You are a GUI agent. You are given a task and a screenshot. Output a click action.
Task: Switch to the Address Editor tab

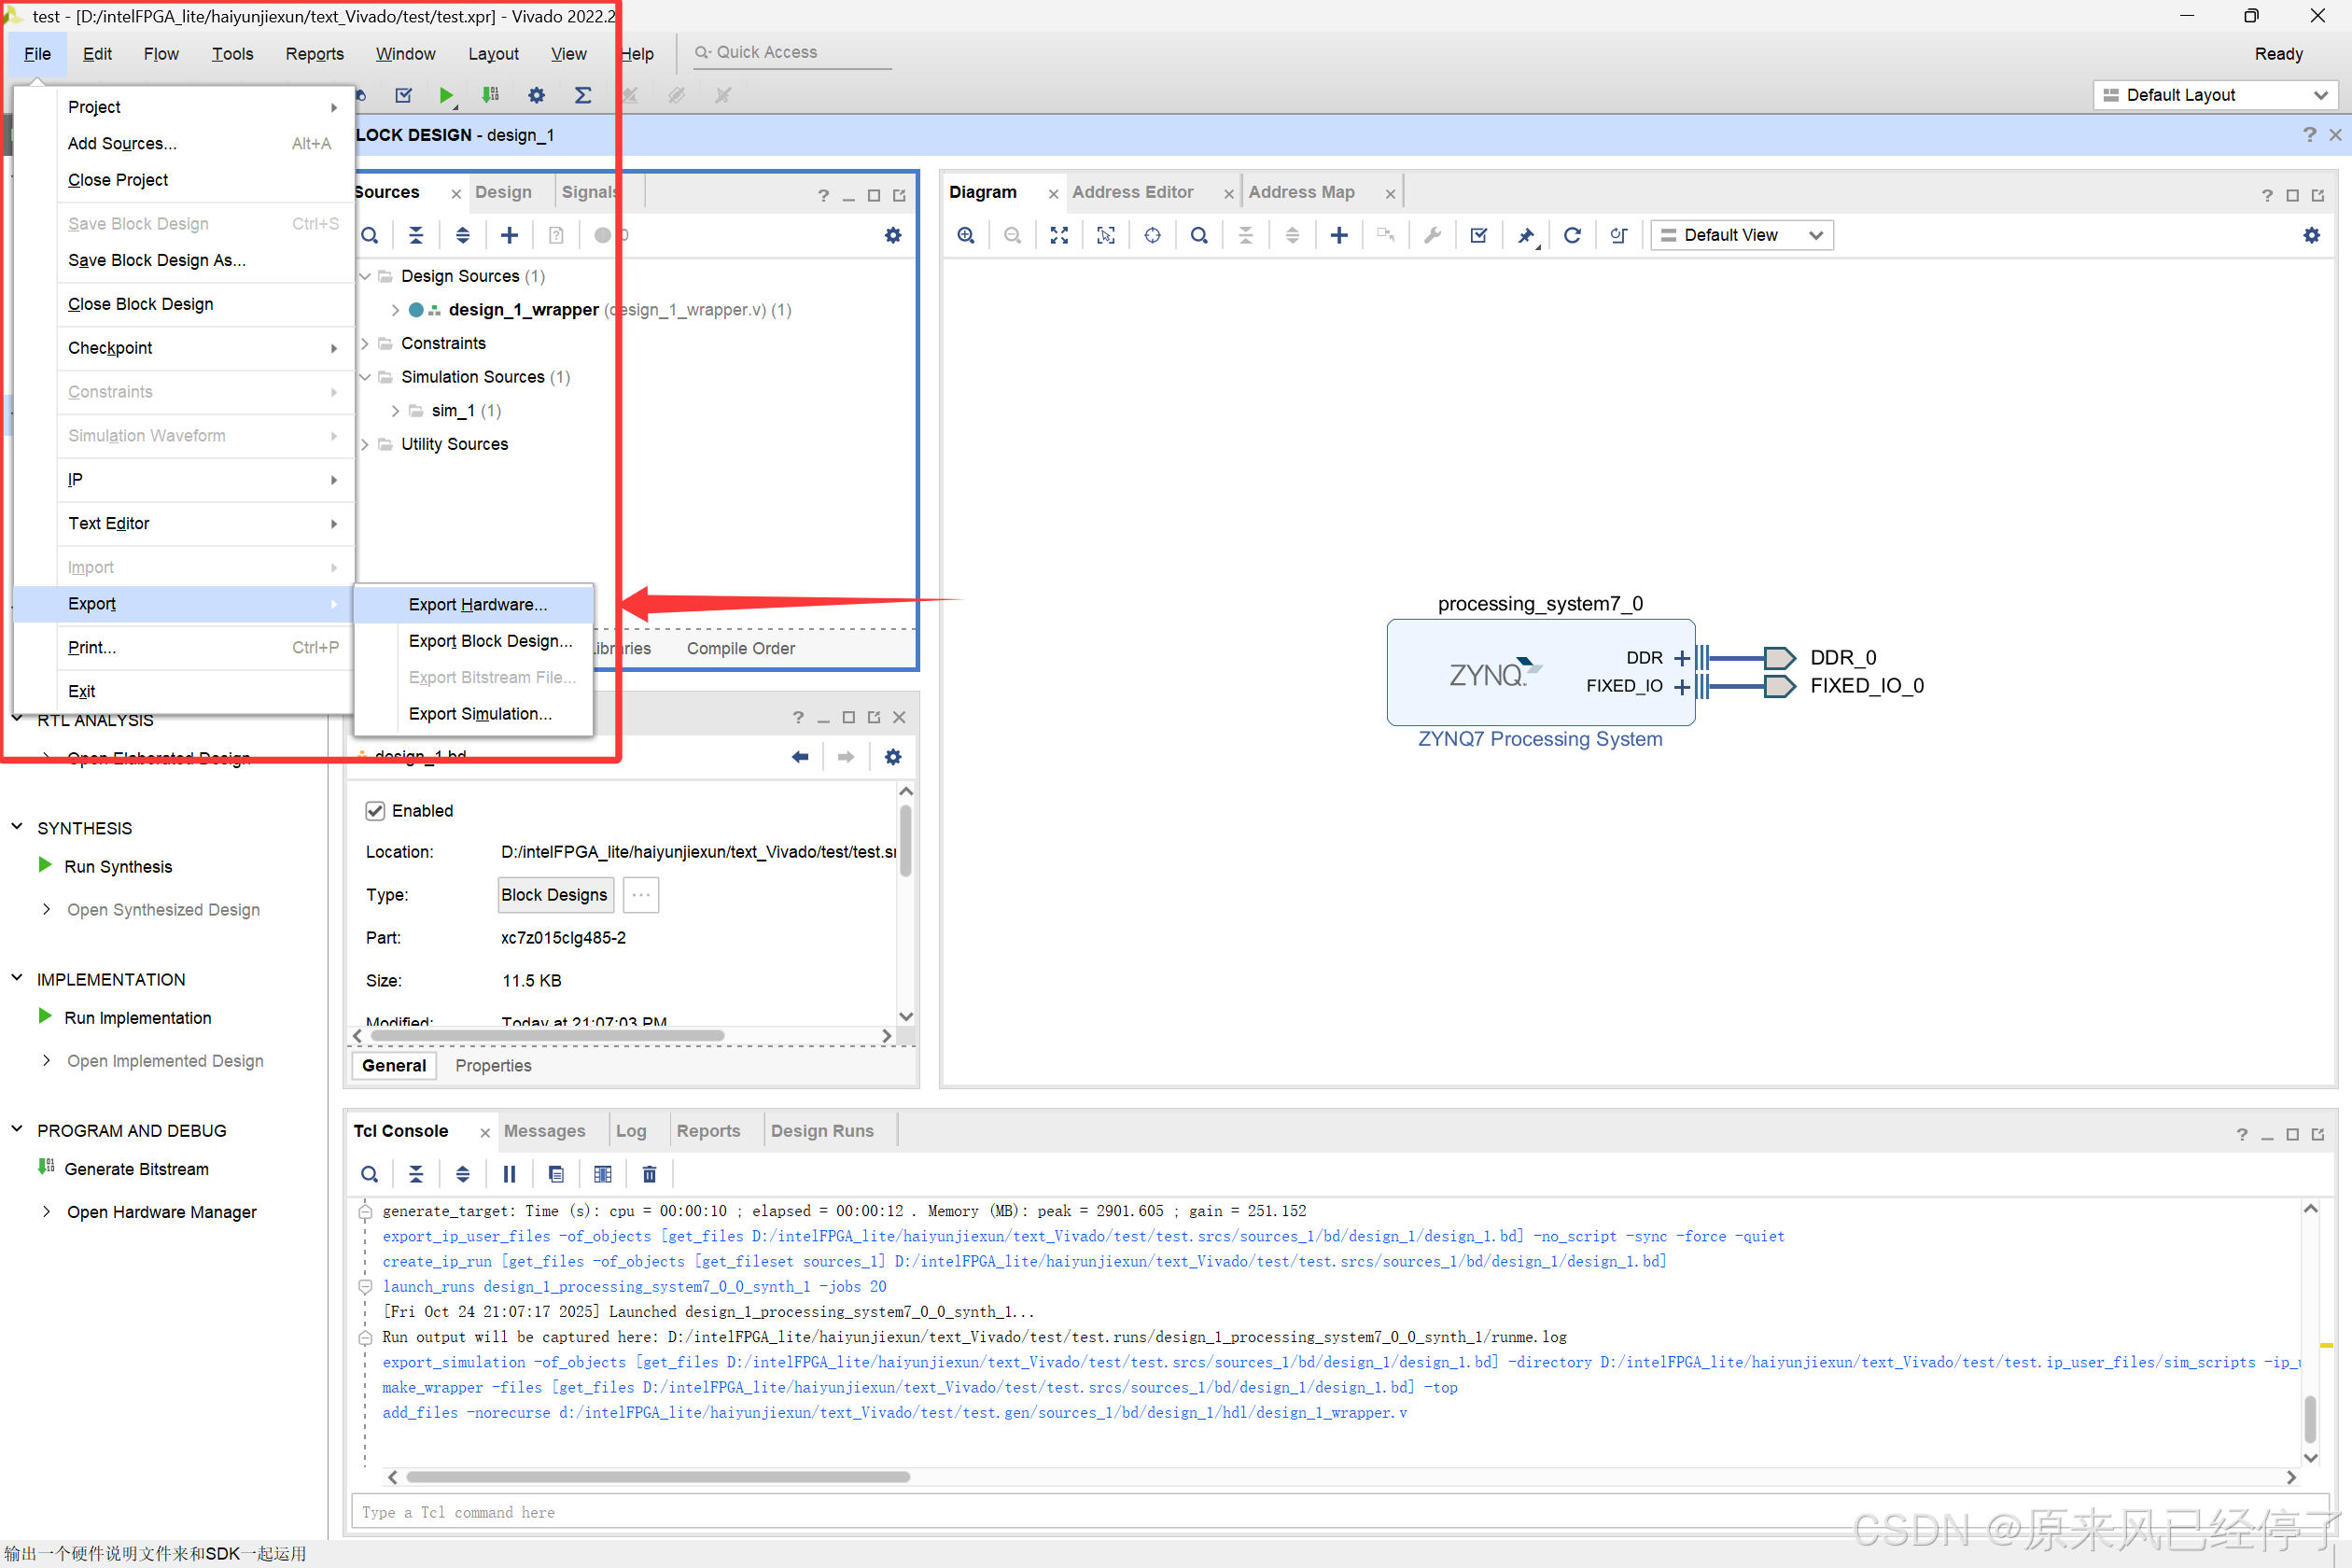1132,192
